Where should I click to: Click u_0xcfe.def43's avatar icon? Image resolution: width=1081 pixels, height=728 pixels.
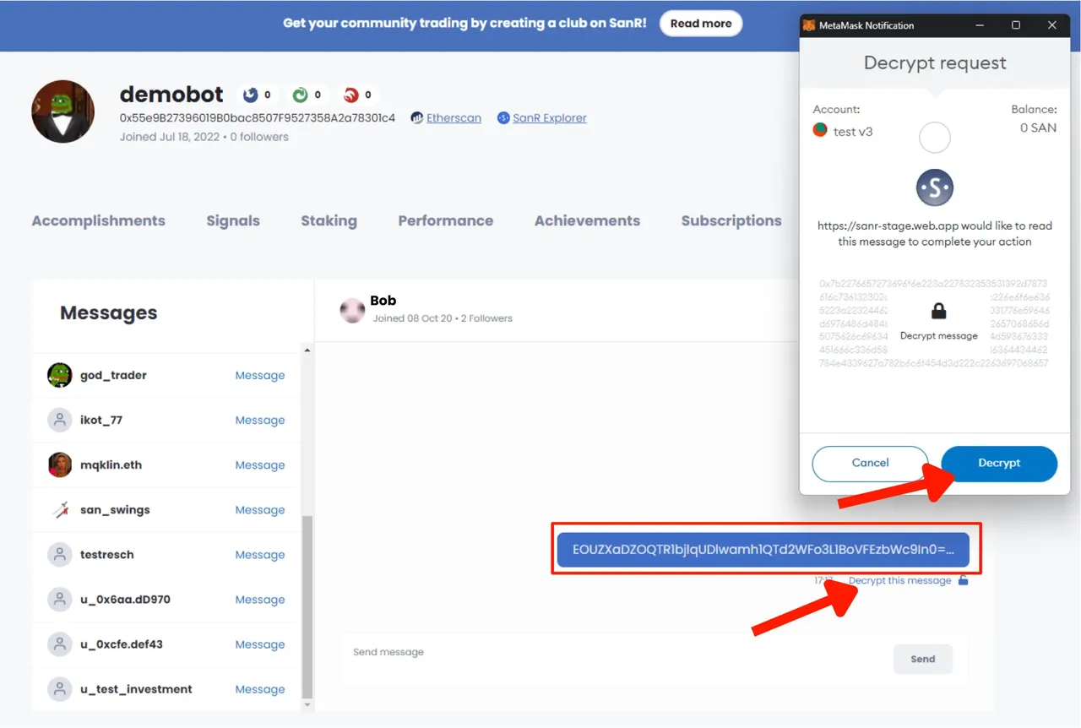pyautogui.click(x=59, y=644)
